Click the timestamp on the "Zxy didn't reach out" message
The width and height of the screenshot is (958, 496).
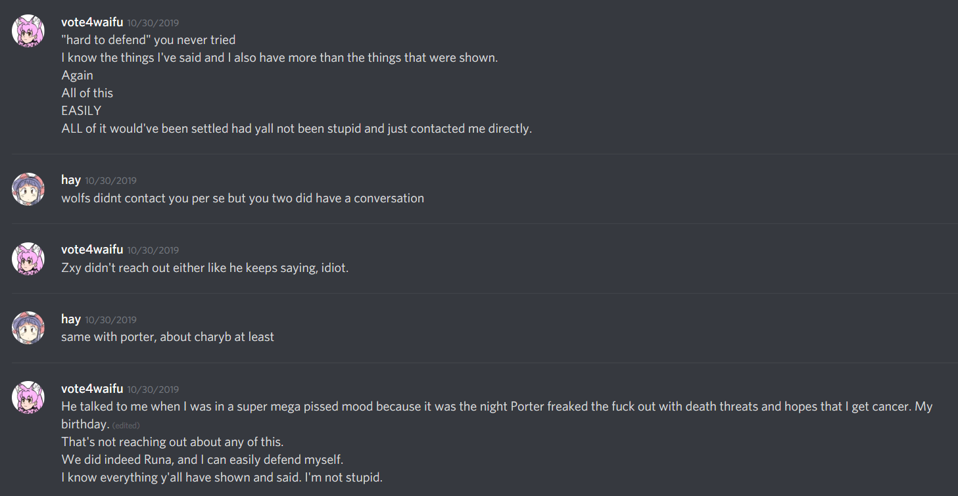(x=153, y=250)
